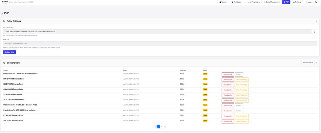
Task: Open Stake Management page
Action: point(272,2)
